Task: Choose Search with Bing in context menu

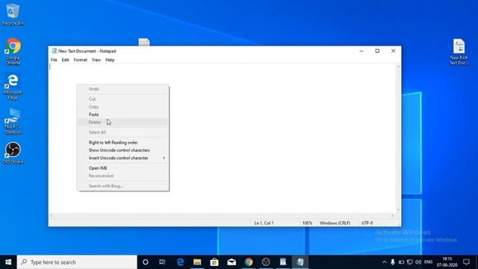Action: pyautogui.click(x=122, y=186)
